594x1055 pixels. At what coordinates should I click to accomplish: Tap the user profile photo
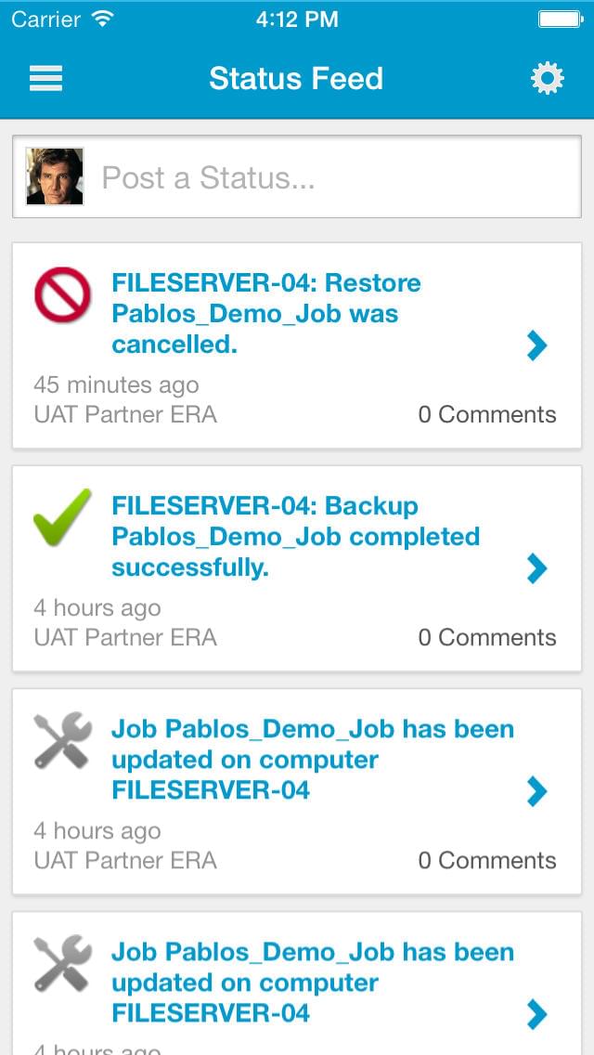[55, 176]
